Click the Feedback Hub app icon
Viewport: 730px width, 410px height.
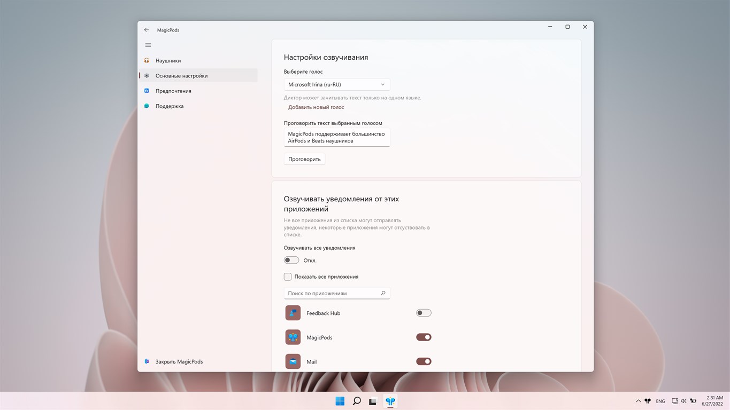293,313
